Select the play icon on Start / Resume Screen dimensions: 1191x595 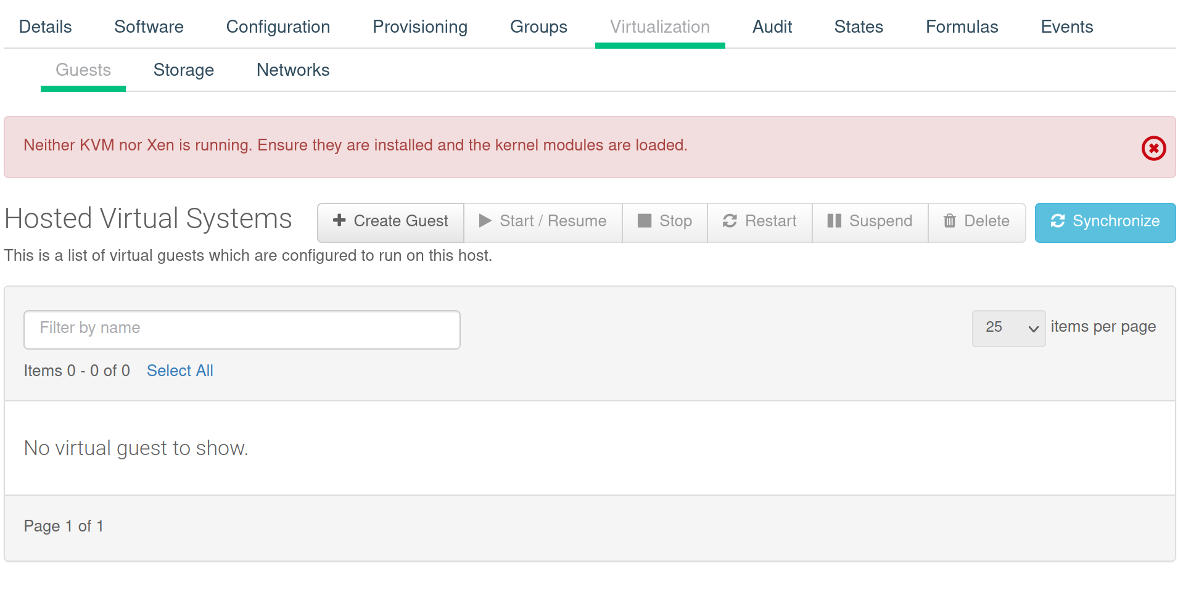coord(485,221)
